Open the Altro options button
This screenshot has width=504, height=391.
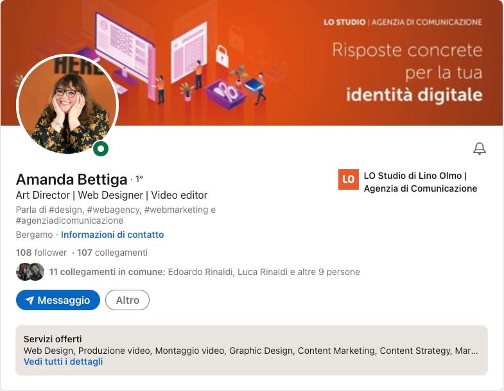[x=127, y=300]
